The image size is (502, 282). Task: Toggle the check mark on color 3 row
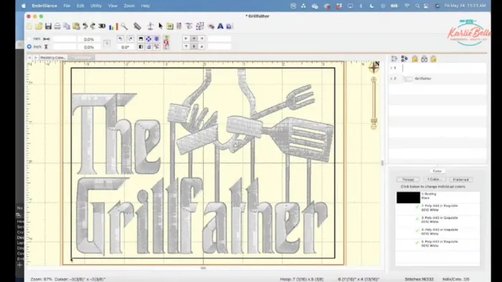[417, 220]
